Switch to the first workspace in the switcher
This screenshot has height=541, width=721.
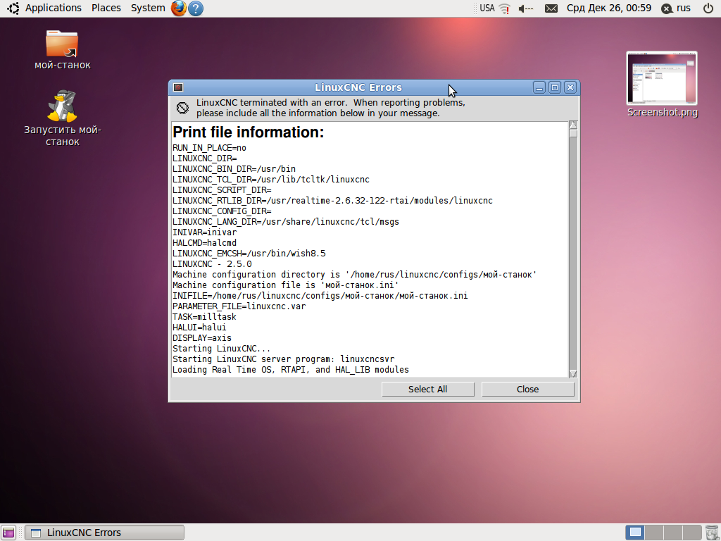tap(635, 533)
